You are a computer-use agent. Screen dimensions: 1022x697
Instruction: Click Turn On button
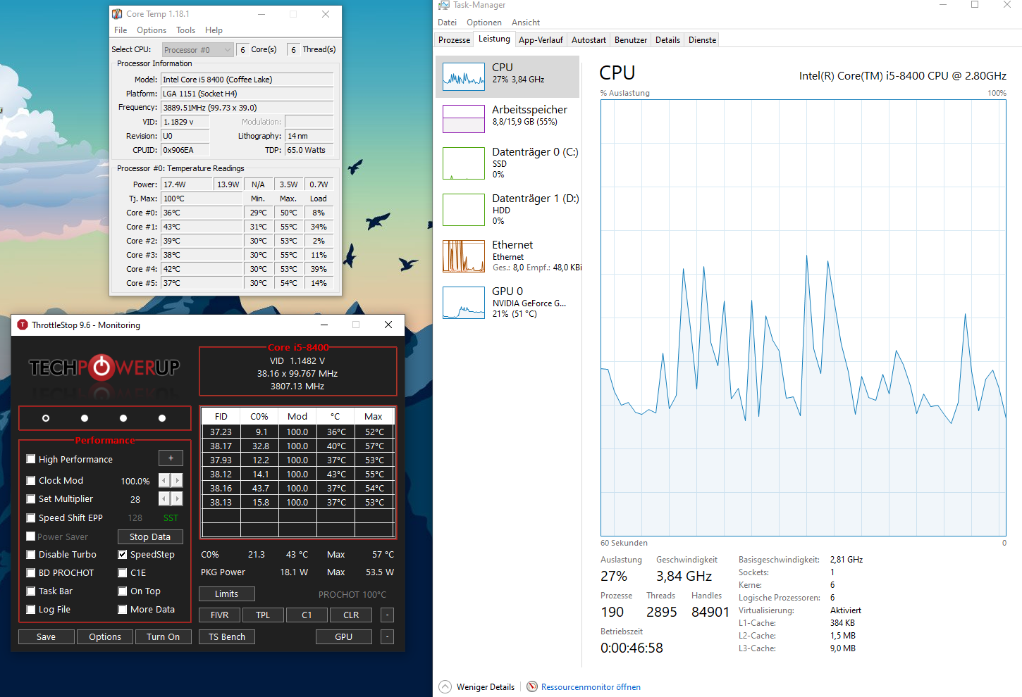point(163,636)
